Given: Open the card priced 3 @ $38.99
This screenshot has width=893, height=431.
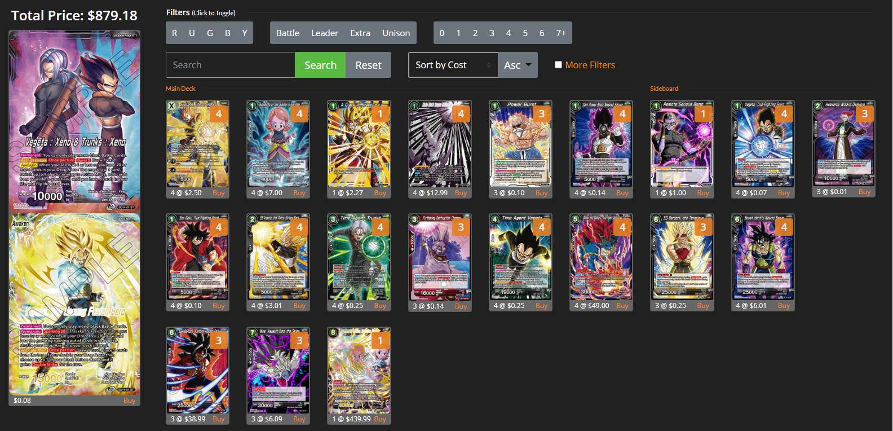Looking at the screenshot, I should [x=197, y=371].
